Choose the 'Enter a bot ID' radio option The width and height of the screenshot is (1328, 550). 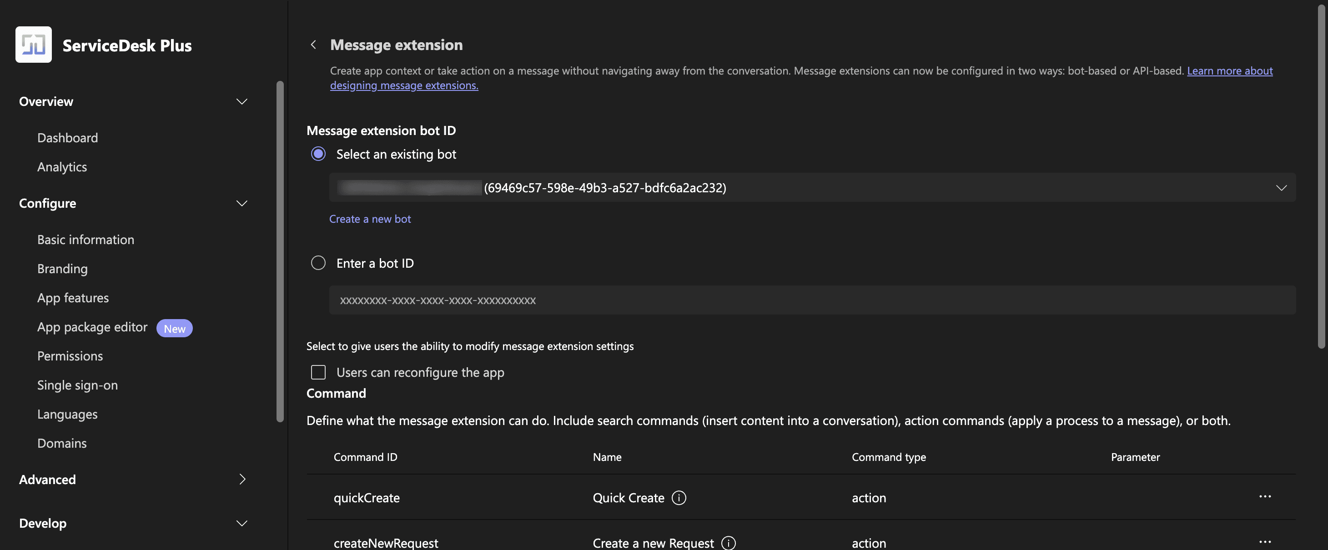[318, 263]
